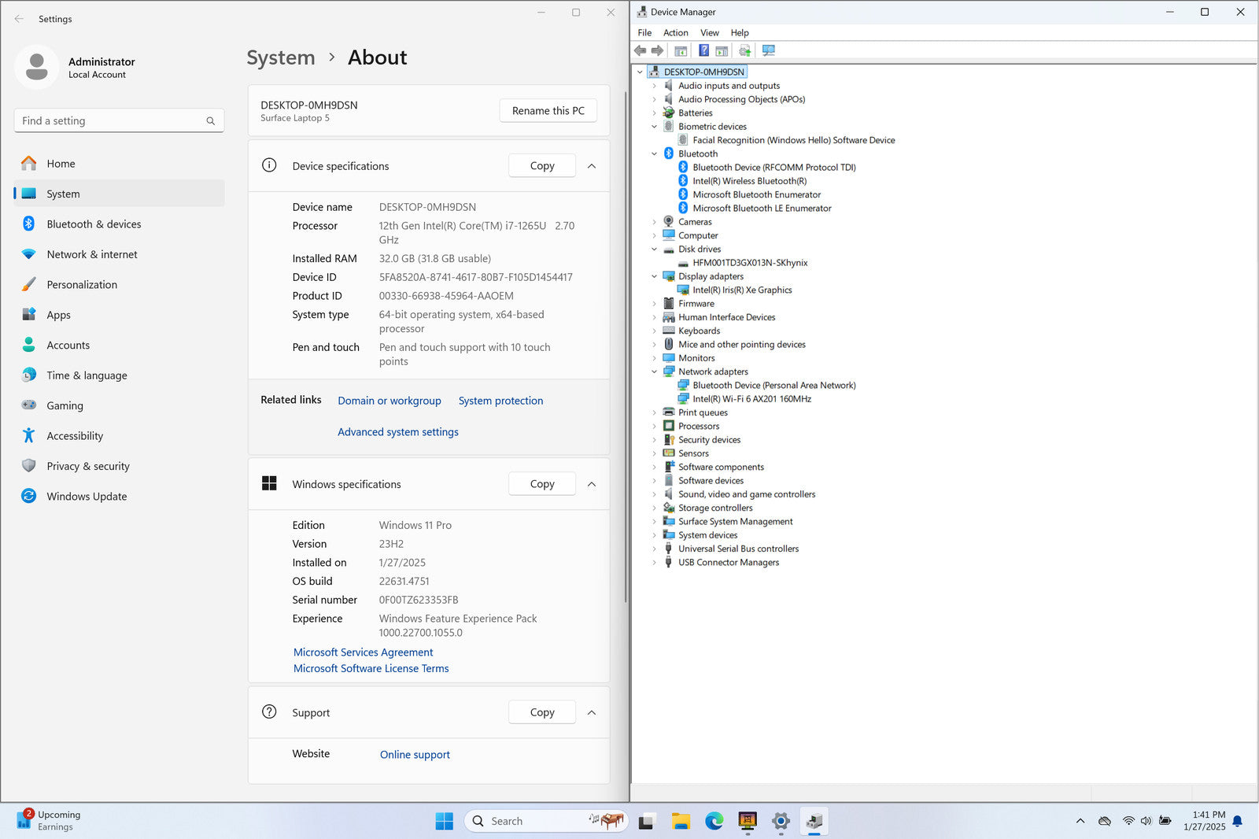
Task: Open File Explorer from the taskbar
Action: (x=681, y=821)
